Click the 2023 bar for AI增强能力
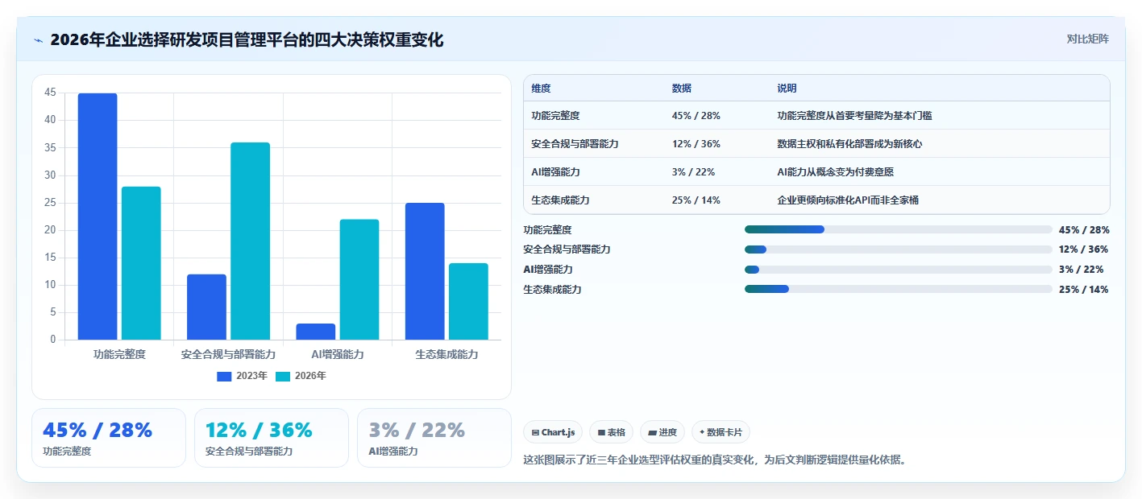The height and width of the screenshot is (499, 1142). (316, 332)
